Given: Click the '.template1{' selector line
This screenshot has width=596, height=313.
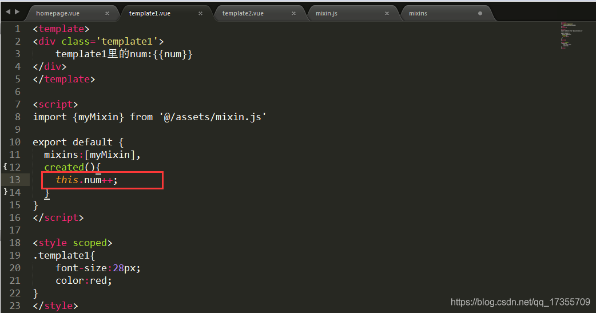Looking at the screenshot, I should 64,255.
